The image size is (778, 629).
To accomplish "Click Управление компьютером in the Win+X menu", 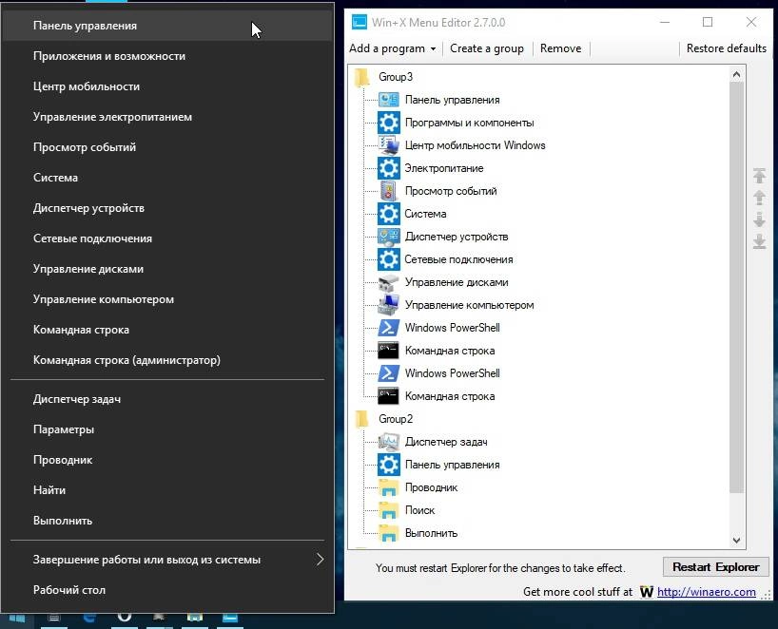I will [167, 299].
